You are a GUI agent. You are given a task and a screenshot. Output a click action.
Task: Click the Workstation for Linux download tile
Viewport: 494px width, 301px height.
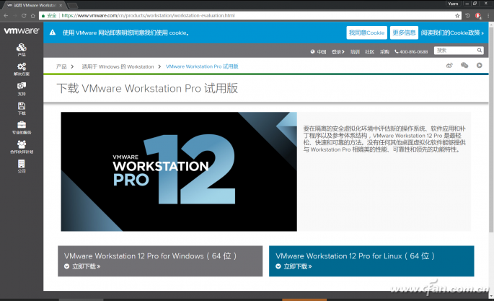[371, 261]
